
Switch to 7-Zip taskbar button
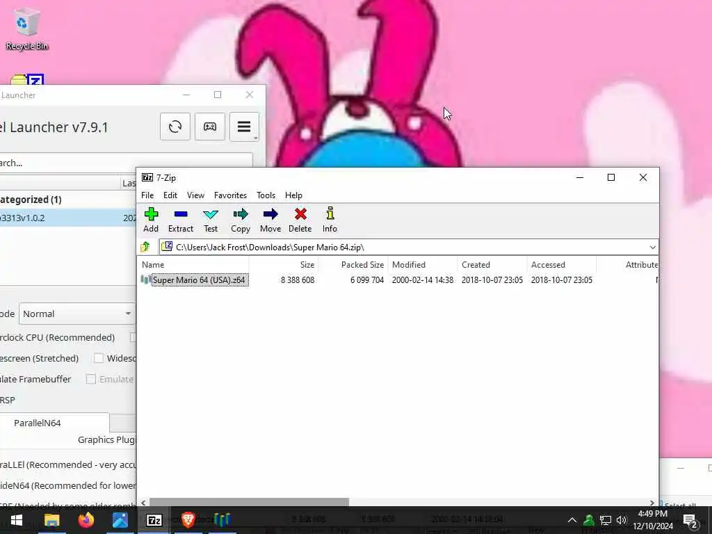[x=154, y=520]
